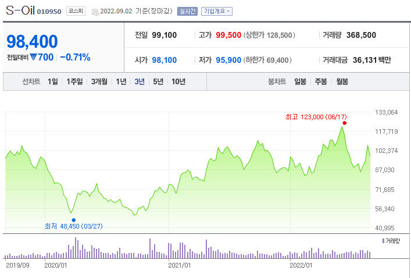411x278 pixels.
Task: Select the 3년 line chart period
Action: [x=140, y=81]
